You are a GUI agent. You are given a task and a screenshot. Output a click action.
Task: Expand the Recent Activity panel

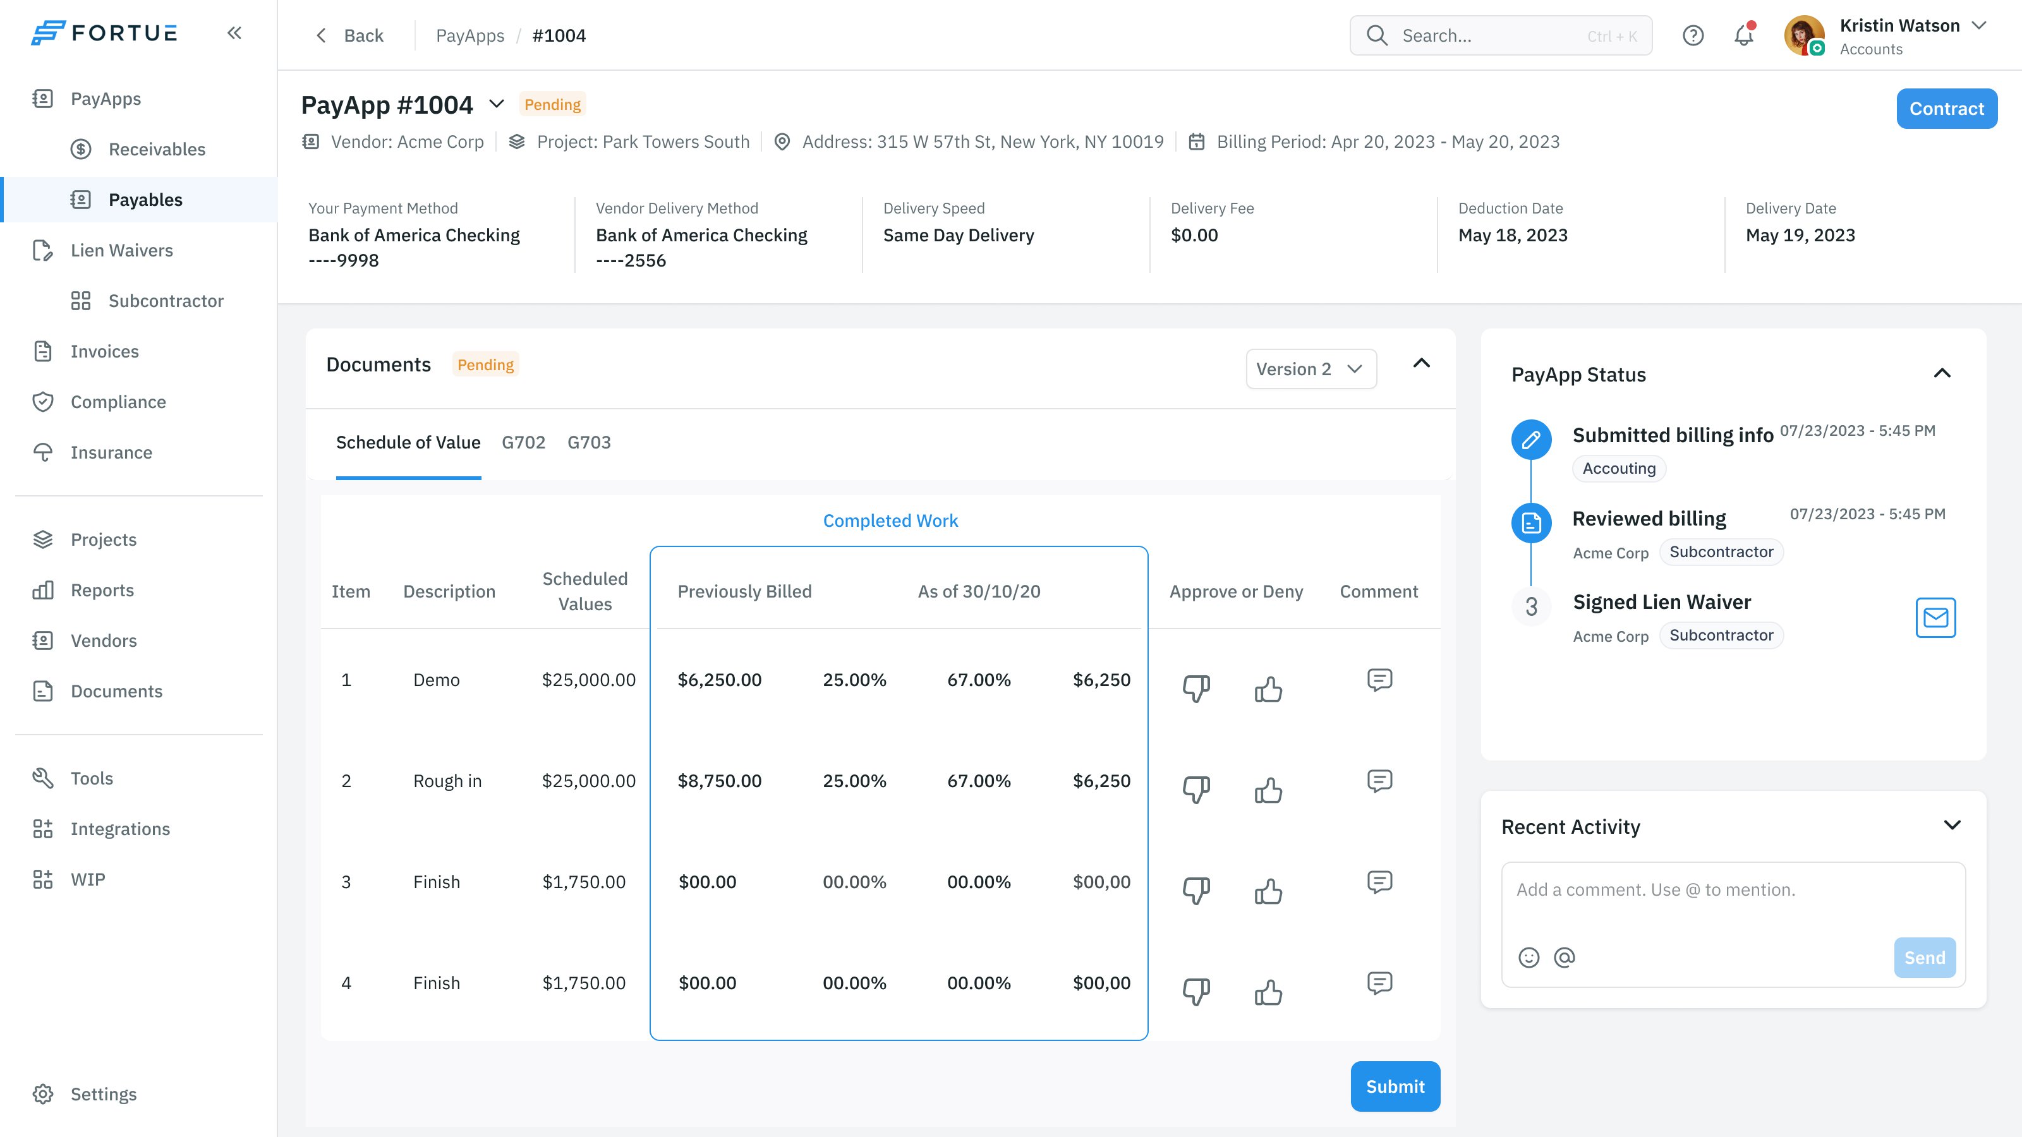point(1952,826)
